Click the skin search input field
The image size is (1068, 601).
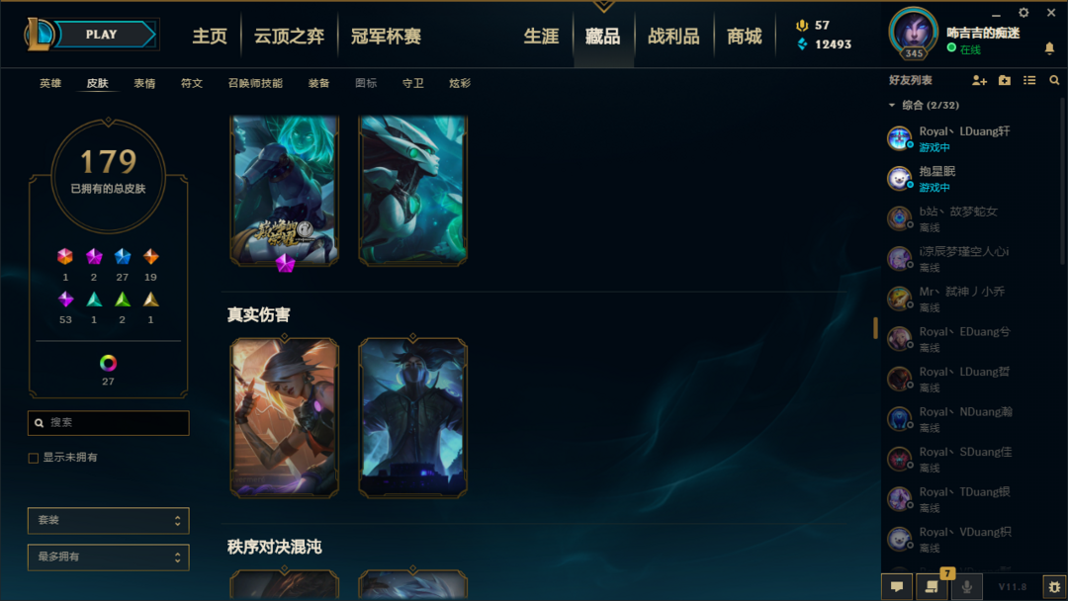(x=109, y=423)
